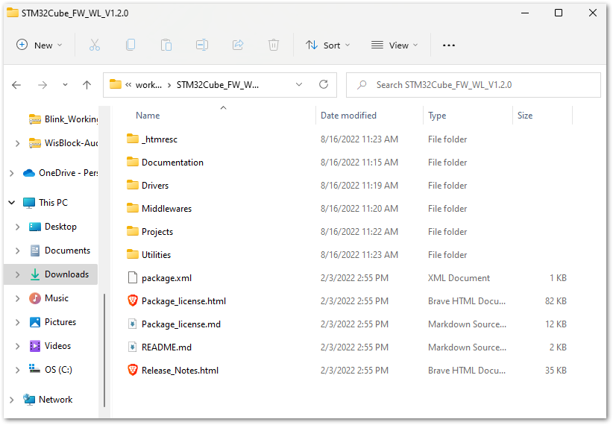The height and width of the screenshot is (425, 613).
Task: Click the Search STM32Cube_FW_WL_V1.2.0 box
Action: pos(474,85)
